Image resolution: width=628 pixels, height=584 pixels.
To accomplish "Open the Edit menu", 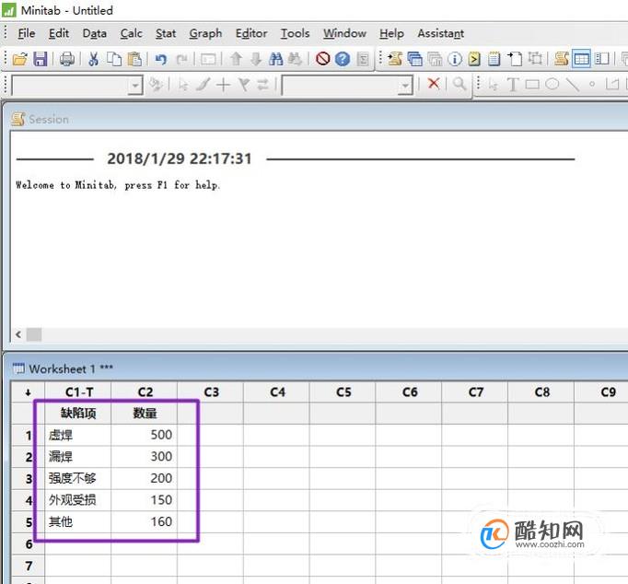I will pos(59,33).
